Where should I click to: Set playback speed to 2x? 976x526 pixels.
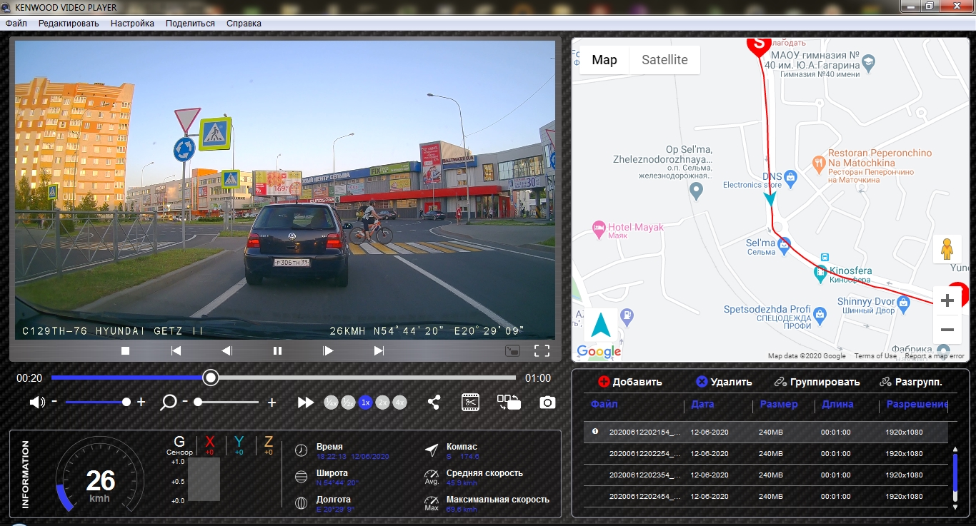tap(383, 403)
